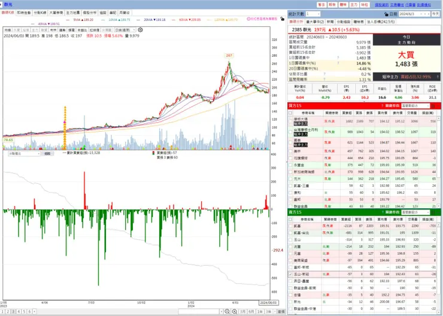Tick the 買方15 header select-all checkbox
Image resolution: width=443 pixels, height=316 pixels.
[x=290, y=113]
